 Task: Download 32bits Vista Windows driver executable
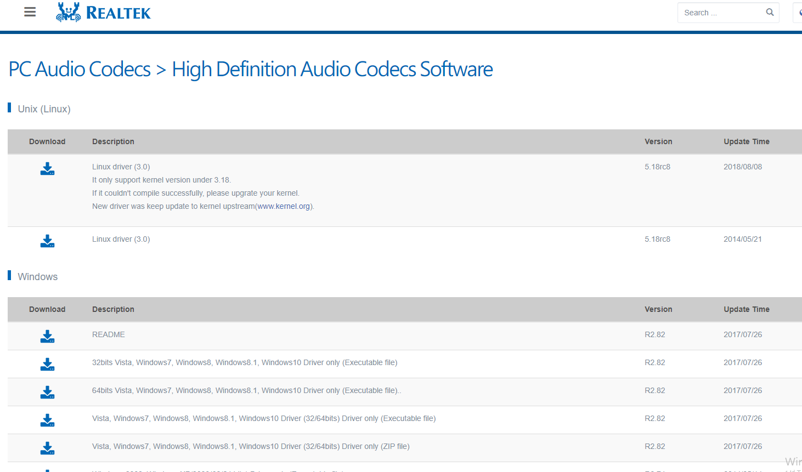pos(48,365)
